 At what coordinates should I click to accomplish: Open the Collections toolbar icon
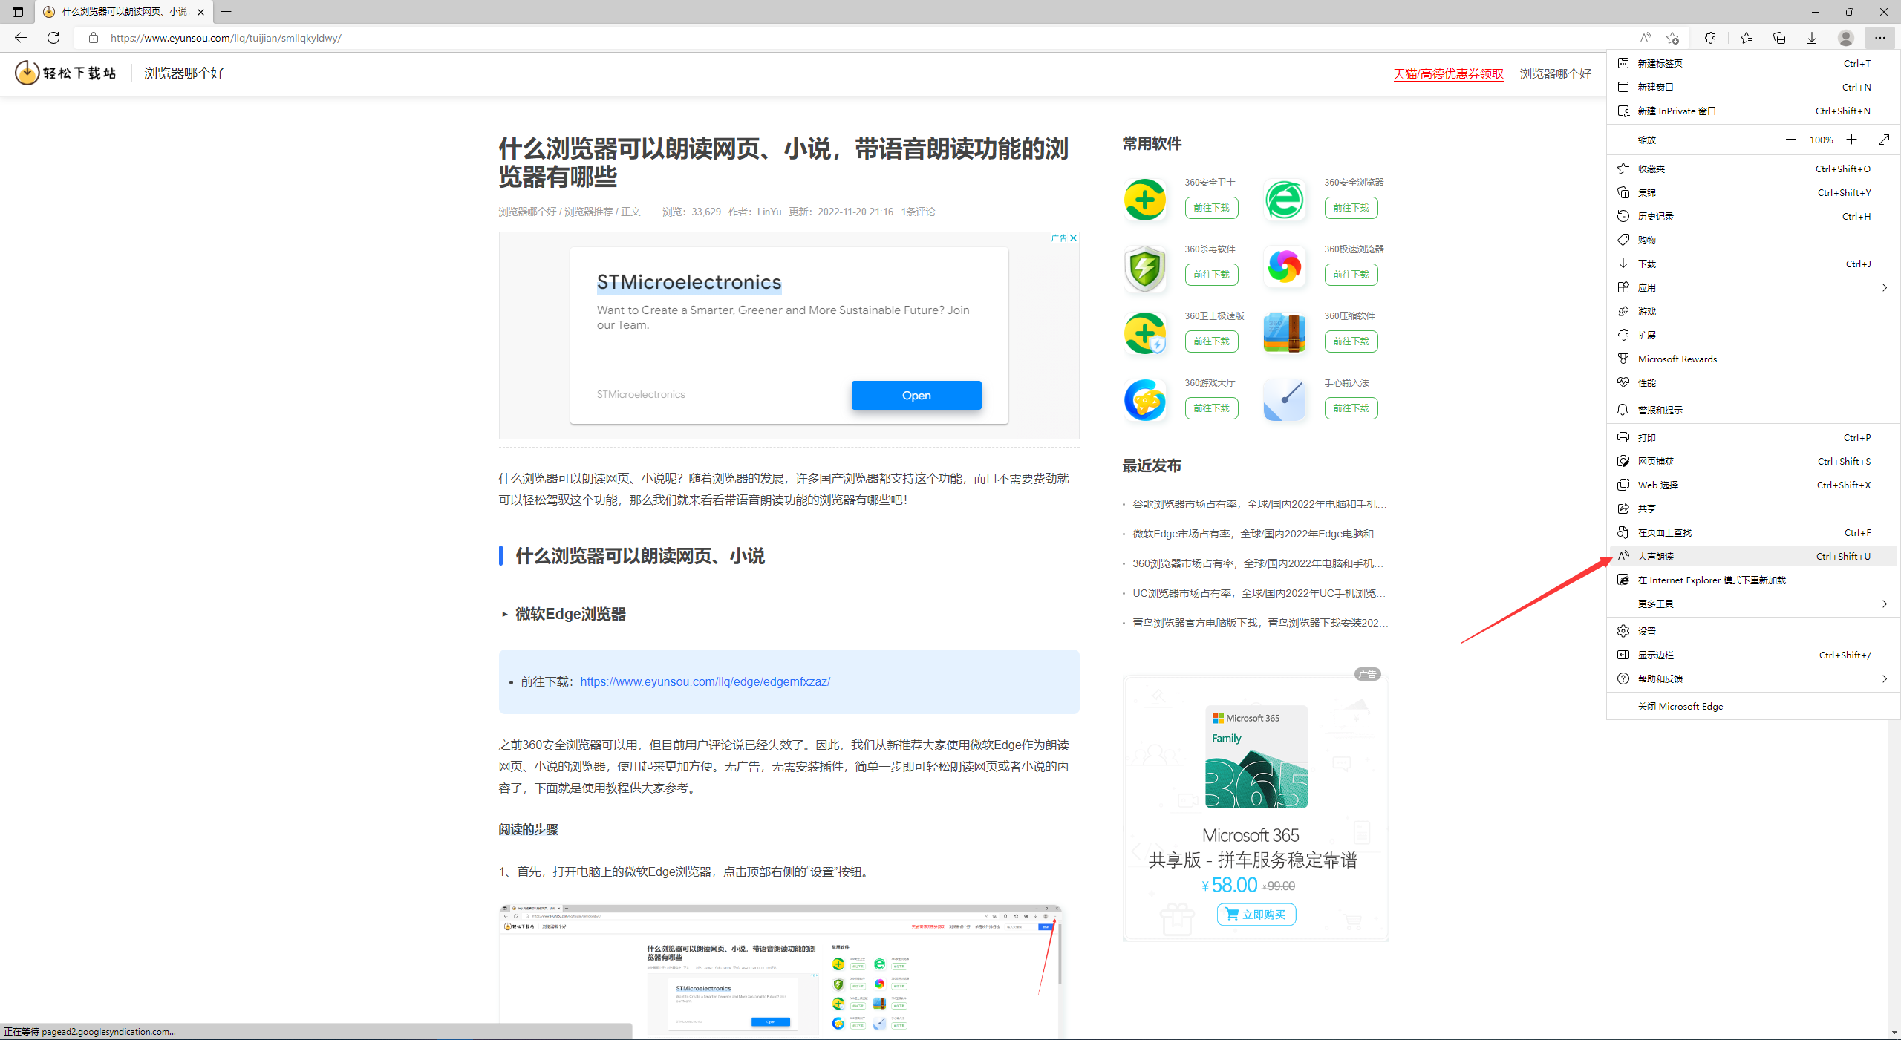pos(1779,38)
